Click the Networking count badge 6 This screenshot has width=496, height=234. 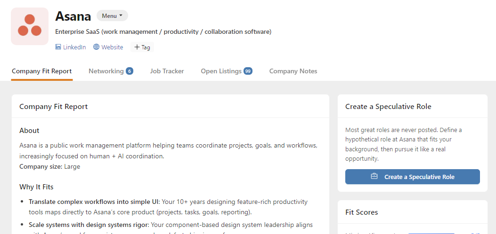130,71
